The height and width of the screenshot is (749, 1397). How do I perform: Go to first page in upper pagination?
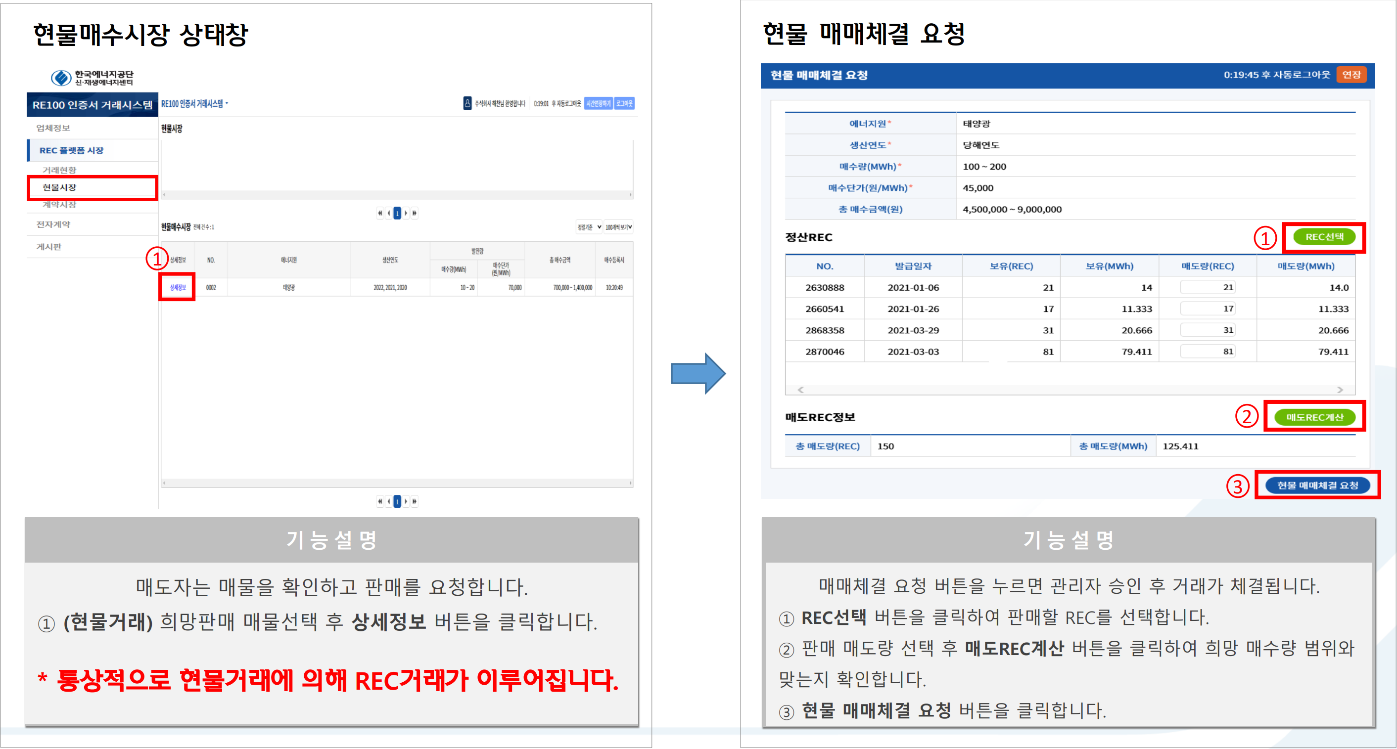coord(379,213)
